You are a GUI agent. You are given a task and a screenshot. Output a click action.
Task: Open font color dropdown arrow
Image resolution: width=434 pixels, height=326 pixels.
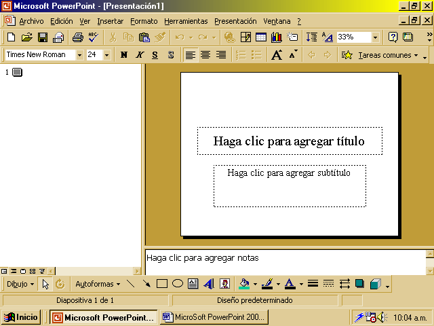301,284
